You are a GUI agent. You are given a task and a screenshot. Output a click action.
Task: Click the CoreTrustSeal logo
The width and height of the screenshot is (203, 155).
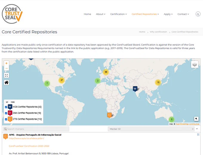coord(12,14)
